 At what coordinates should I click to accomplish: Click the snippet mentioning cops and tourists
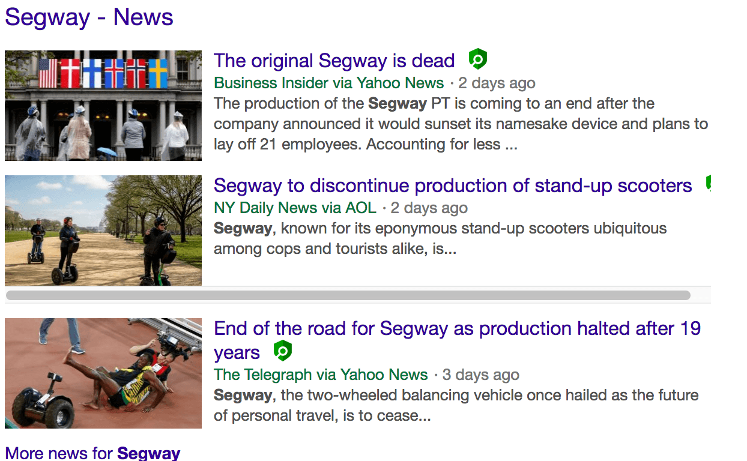point(440,238)
